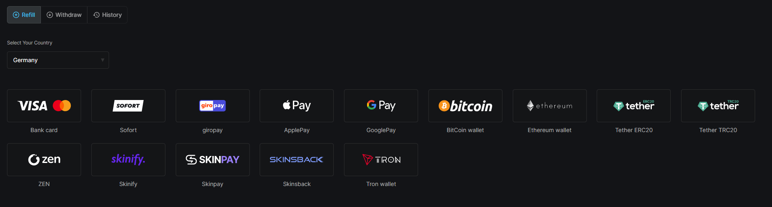The width and height of the screenshot is (772, 207).
Task: Click the Tron wallet label text
Action: coord(381,184)
